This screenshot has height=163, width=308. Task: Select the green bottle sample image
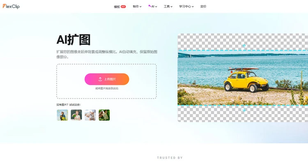[104, 115]
